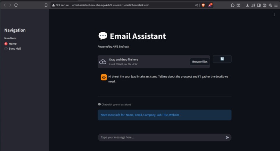Click the Hi there assistant greeting message
The image size is (280, 151).
[x=168, y=79]
